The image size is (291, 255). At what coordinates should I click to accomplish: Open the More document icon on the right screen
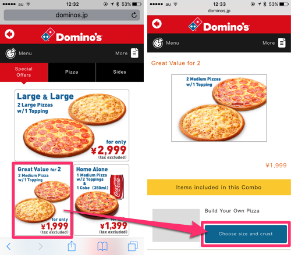(x=282, y=43)
